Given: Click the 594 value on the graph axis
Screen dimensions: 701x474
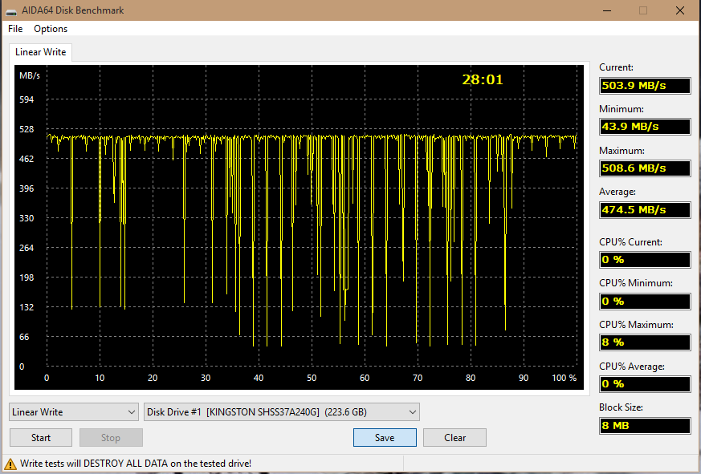Looking at the screenshot, I should [x=26, y=99].
